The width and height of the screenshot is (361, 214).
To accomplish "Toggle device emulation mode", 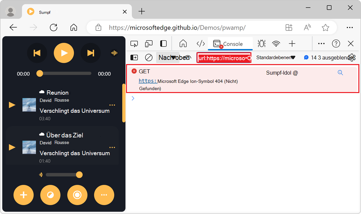I will click(149, 43).
